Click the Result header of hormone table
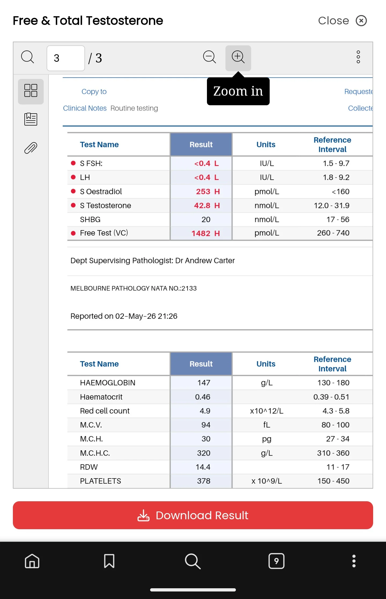 click(x=201, y=144)
